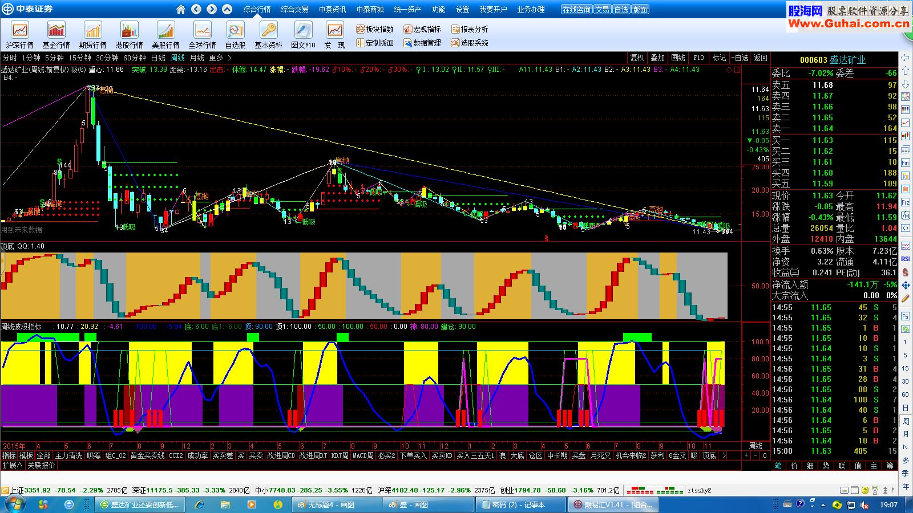Expand 更多 period options
Image resolution: width=913 pixels, height=513 pixels.
pyautogui.click(x=220, y=58)
